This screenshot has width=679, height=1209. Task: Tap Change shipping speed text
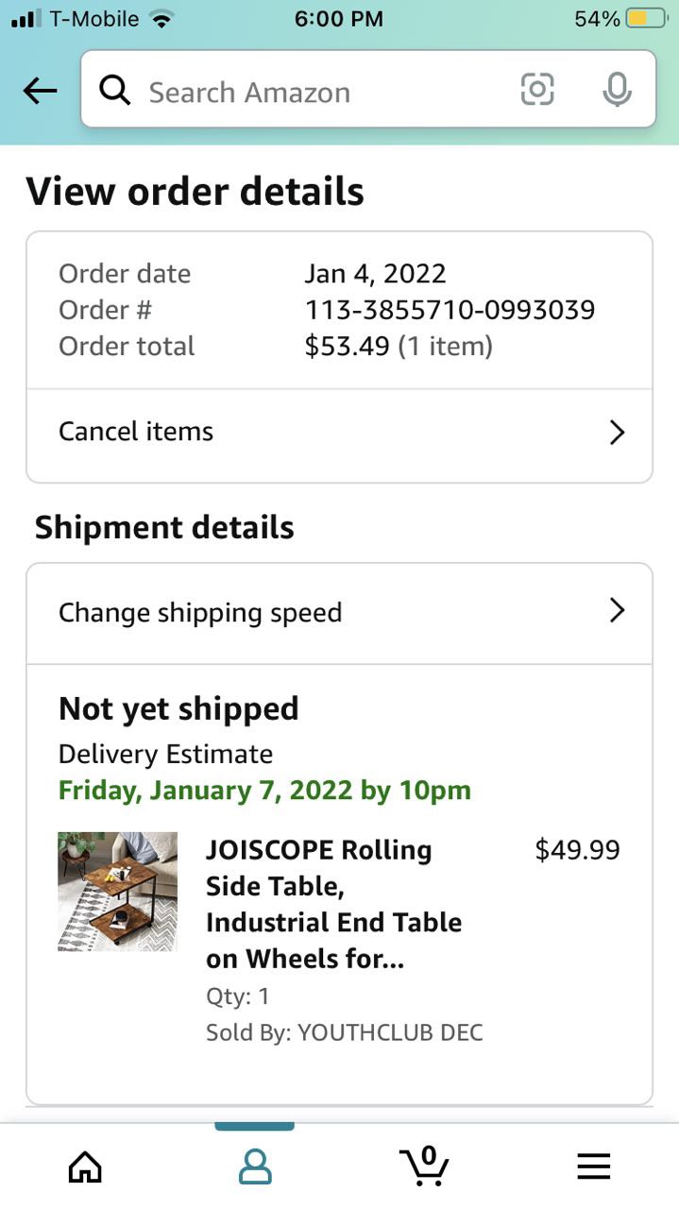coord(200,612)
